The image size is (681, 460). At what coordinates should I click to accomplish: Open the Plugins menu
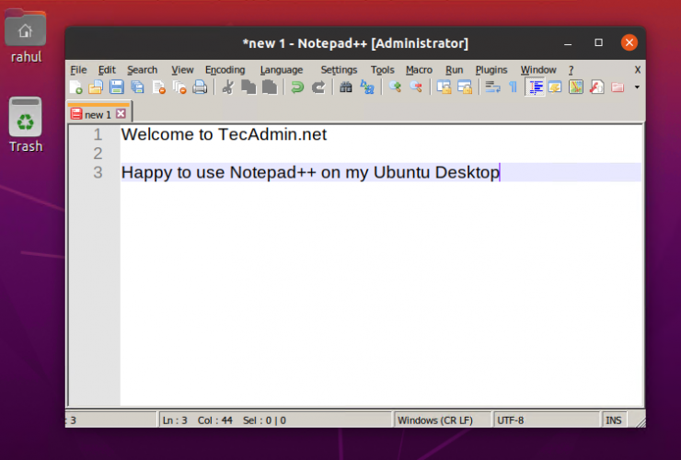[491, 70]
